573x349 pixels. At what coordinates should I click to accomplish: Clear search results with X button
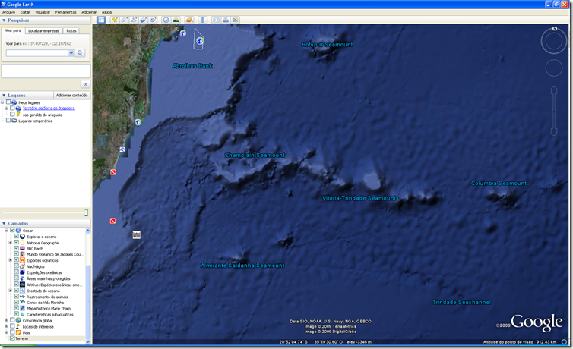[x=85, y=84]
